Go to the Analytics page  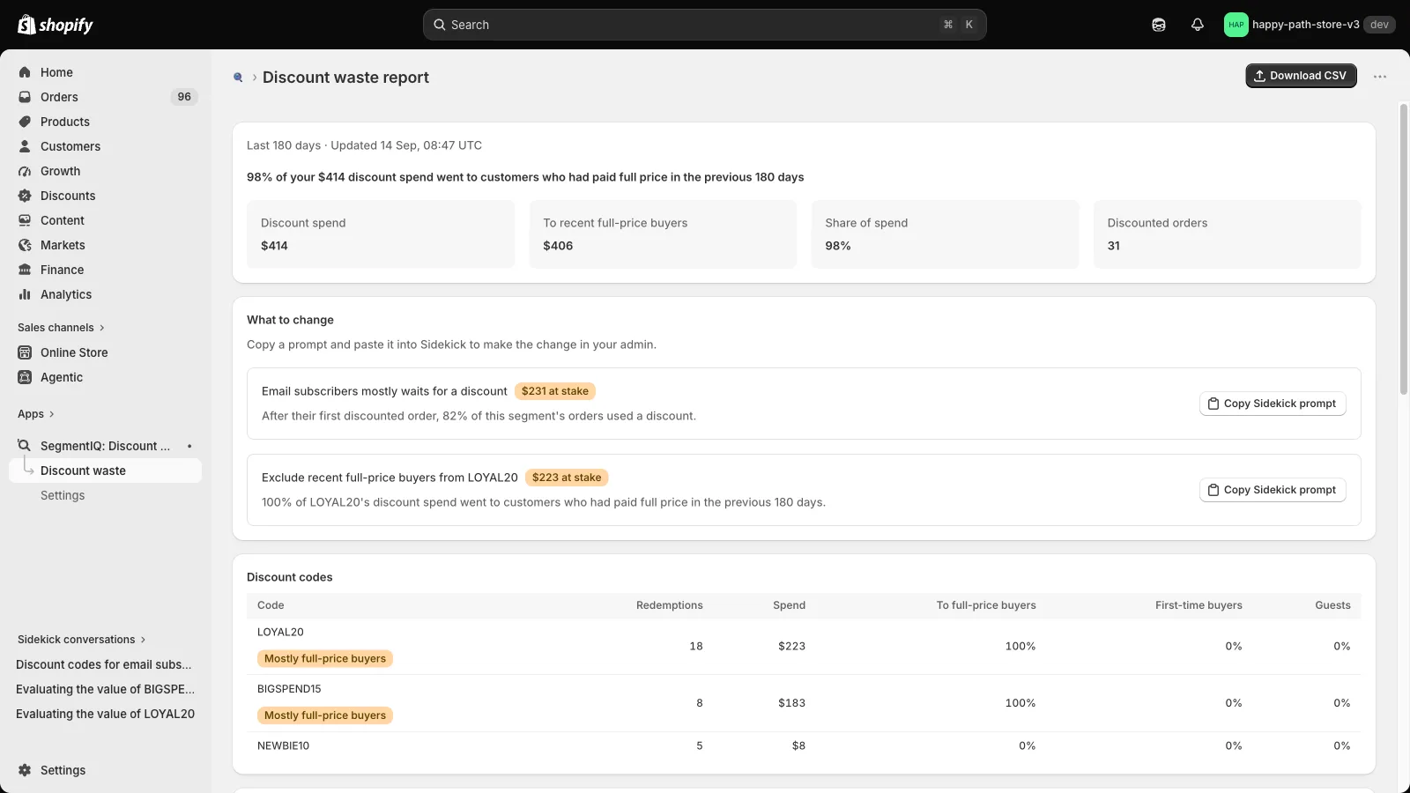(x=106, y=294)
